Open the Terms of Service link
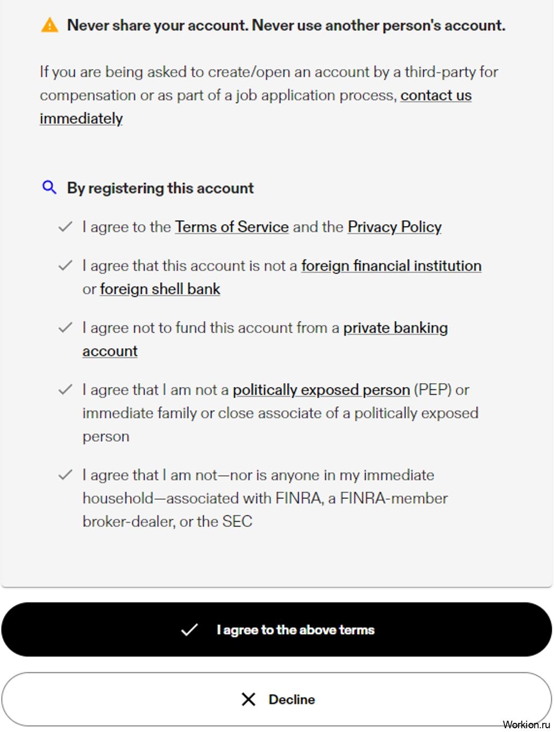The height and width of the screenshot is (732, 554). pyautogui.click(x=232, y=227)
